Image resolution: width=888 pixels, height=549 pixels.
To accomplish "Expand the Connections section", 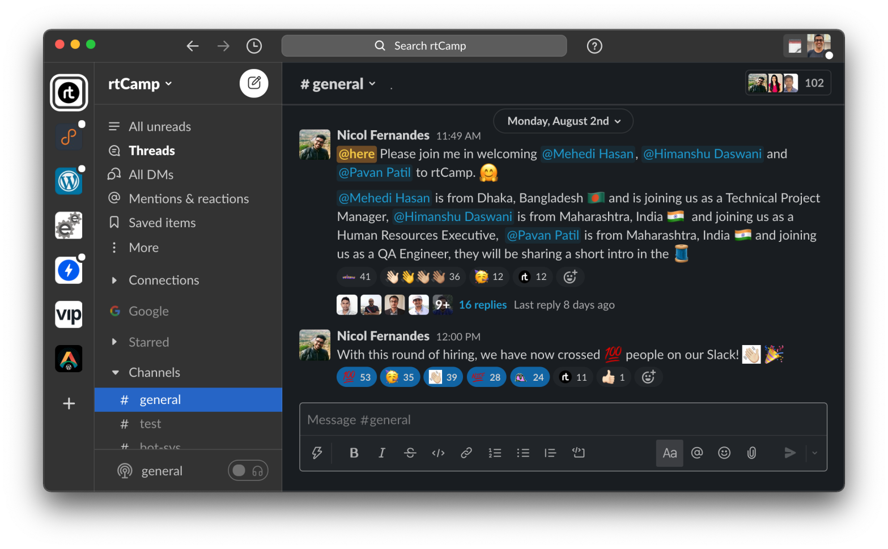I will (x=114, y=280).
